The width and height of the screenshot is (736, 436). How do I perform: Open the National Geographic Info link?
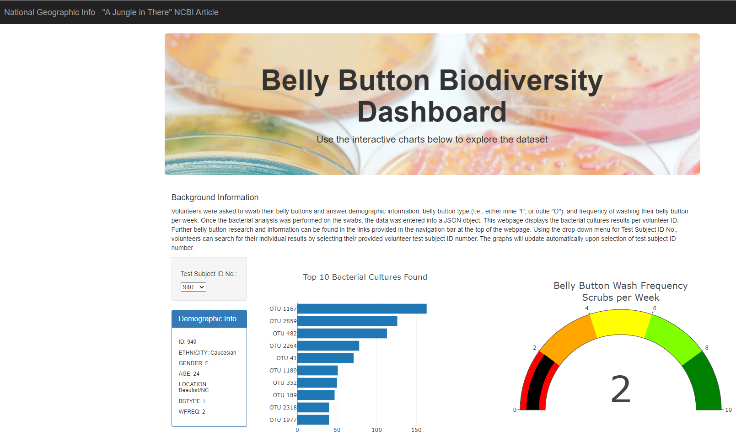click(49, 12)
